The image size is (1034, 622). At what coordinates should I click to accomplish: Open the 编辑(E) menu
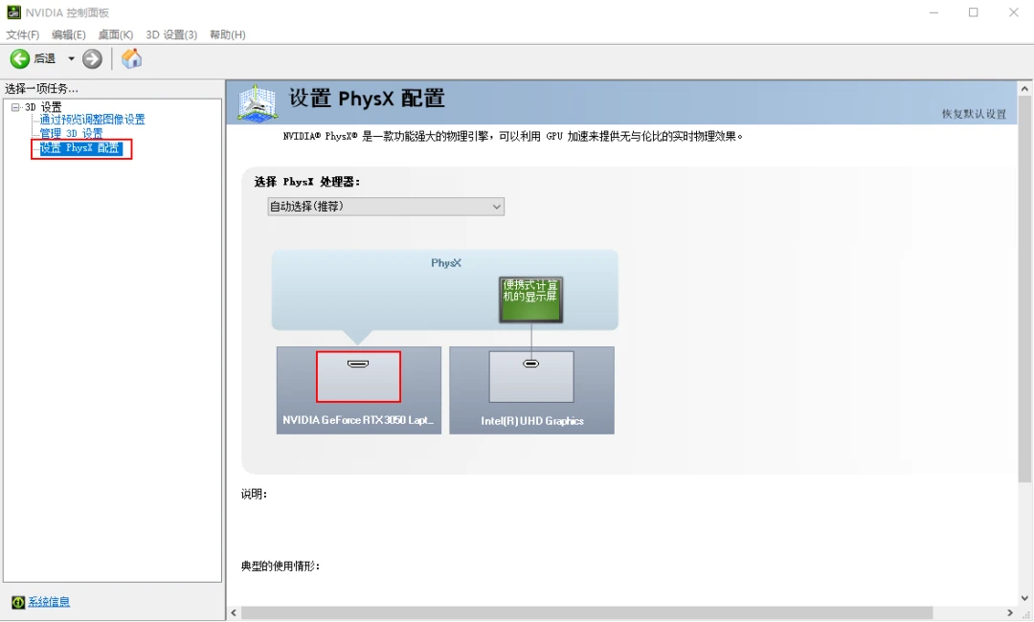point(69,34)
